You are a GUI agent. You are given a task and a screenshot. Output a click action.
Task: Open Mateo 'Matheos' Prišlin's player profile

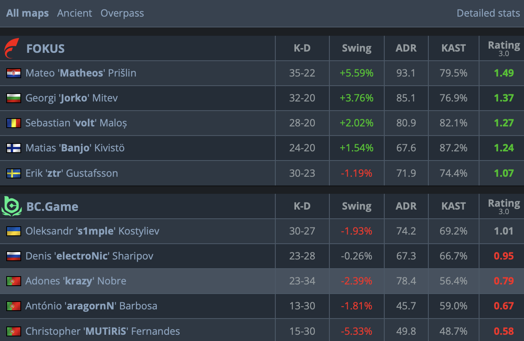tap(81, 73)
